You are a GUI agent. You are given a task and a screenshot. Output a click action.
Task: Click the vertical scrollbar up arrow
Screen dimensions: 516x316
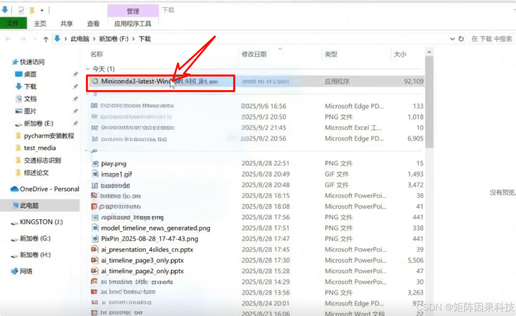(x=429, y=53)
